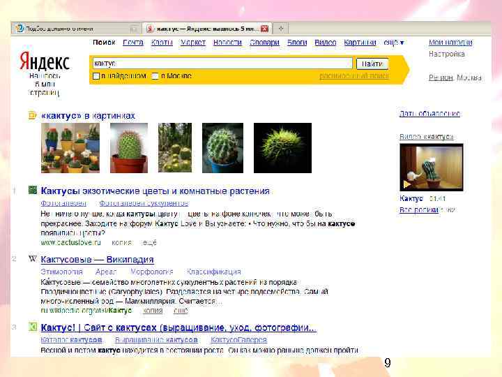Open the расширенный поиск link
The image size is (502, 377).
point(354,76)
